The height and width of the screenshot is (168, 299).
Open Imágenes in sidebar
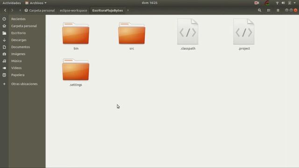click(18, 54)
